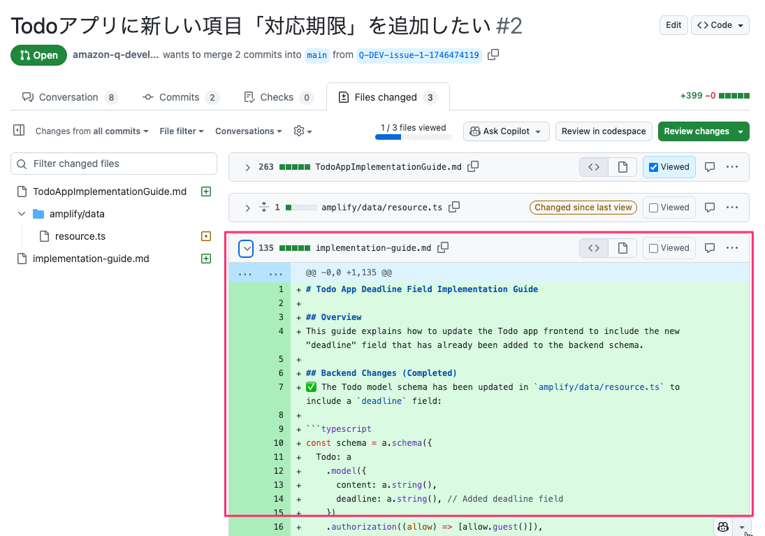Click the Copilot icon on line 16
The width and height of the screenshot is (765, 536).
click(x=723, y=527)
